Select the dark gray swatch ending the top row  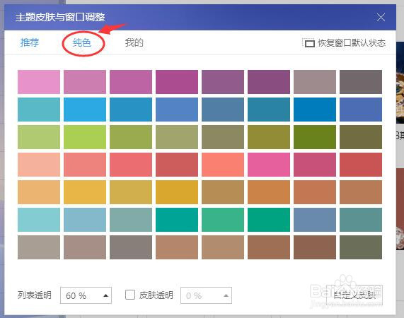(361, 82)
